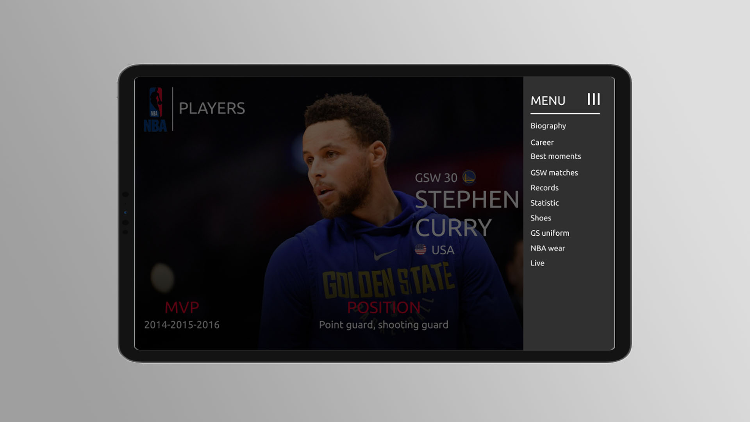Click the Golden State Warriors team logo

pyautogui.click(x=469, y=177)
